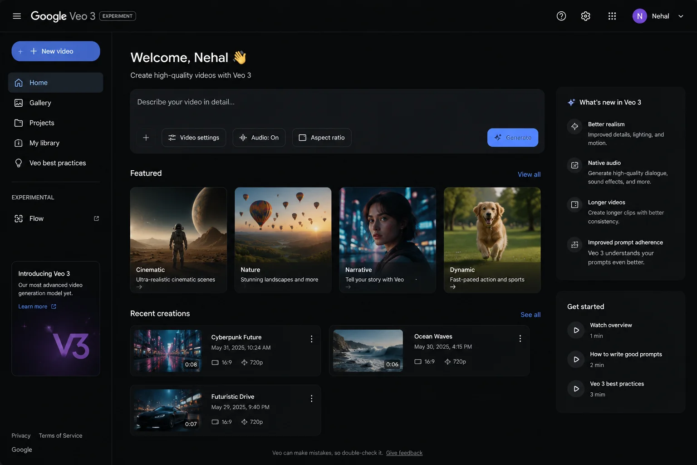
Task: Click the Google Veo 3 logo
Action: [63, 16]
